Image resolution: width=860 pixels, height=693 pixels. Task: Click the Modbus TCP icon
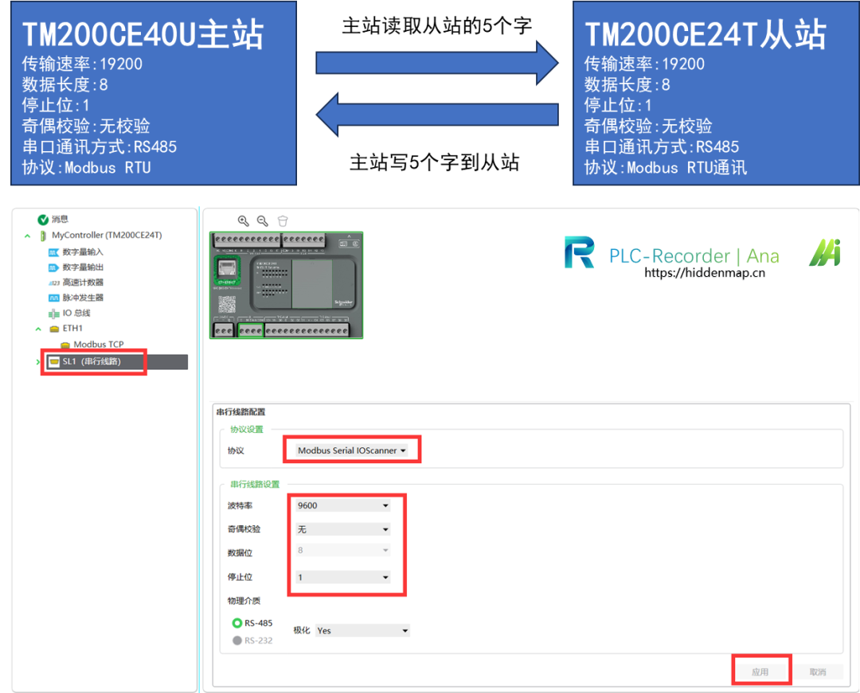65,345
